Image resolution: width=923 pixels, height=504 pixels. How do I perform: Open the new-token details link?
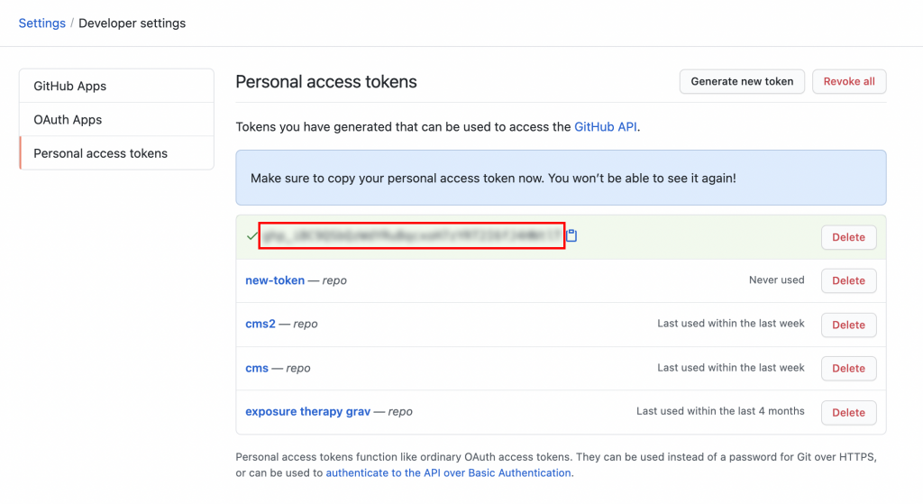(x=275, y=280)
